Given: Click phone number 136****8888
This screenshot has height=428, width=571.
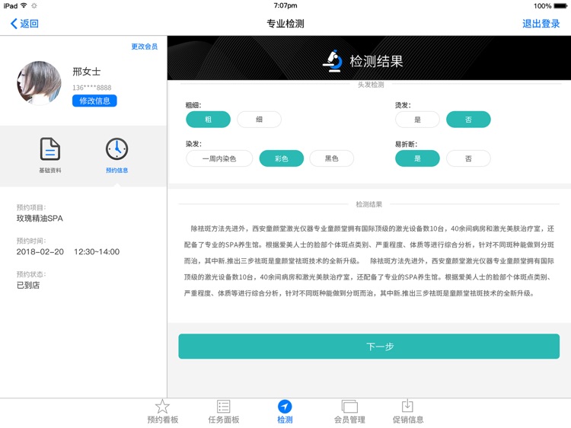Looking at the screenshot, I should click(x=92, y=88).
